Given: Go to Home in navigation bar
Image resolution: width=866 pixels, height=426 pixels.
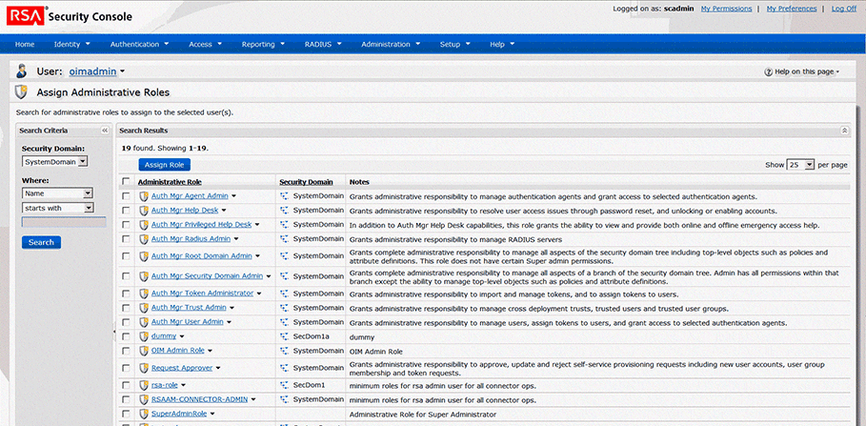Looking at the screenshot, I should [x=25, y=44].
